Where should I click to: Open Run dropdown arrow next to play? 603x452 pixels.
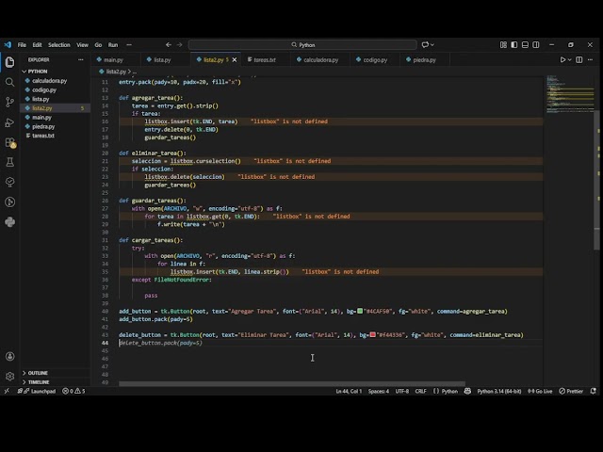click(x=569, y=59)
